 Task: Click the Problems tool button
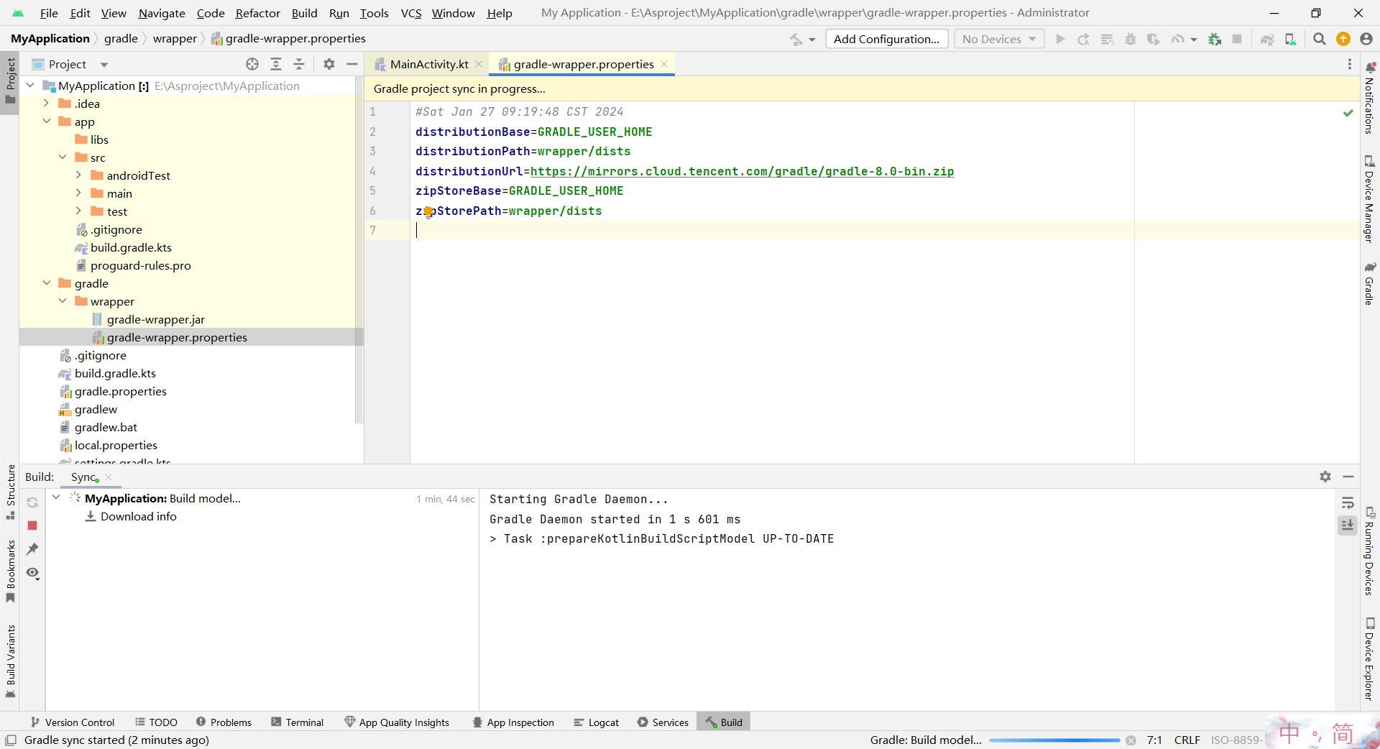224,722
